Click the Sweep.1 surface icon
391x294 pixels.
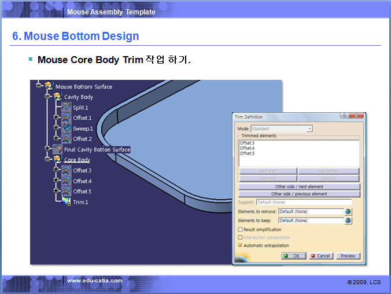pyautogui.click(x=66, y=128)
